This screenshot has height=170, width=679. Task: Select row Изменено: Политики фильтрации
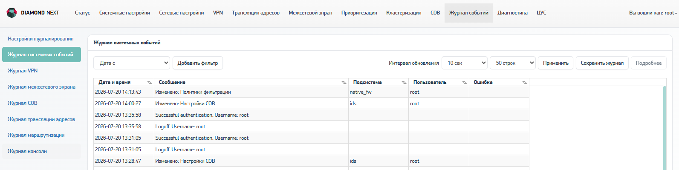point(311,92)
